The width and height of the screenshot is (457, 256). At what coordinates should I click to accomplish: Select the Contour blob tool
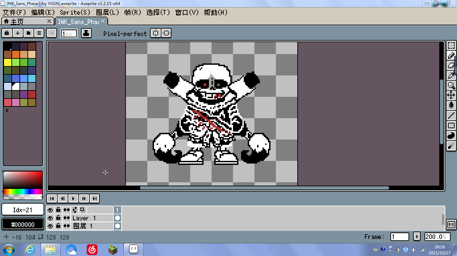click(451, 136)
